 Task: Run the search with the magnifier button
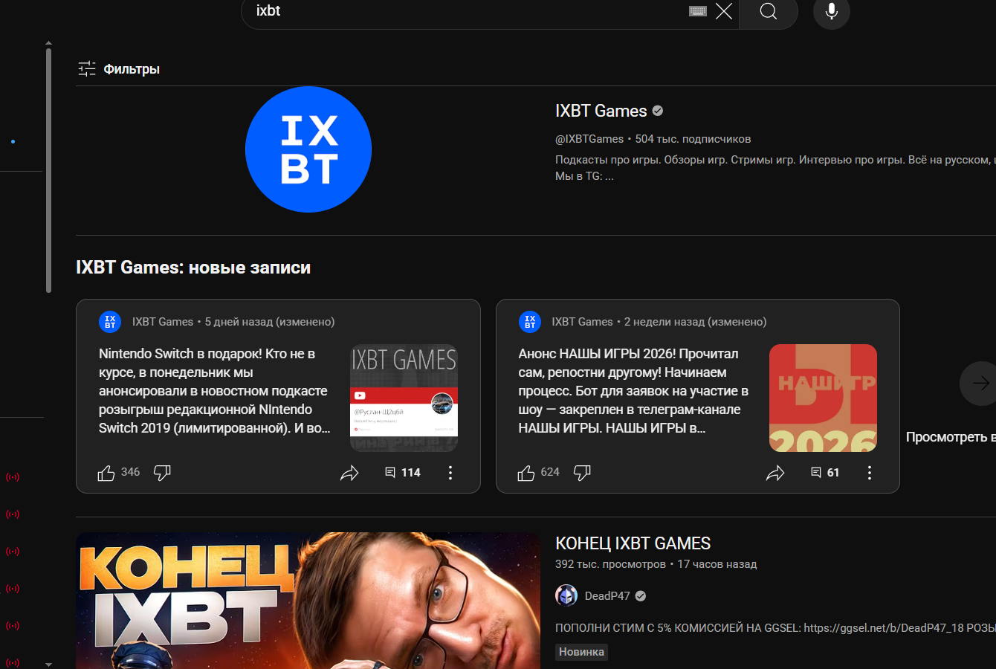769,11
